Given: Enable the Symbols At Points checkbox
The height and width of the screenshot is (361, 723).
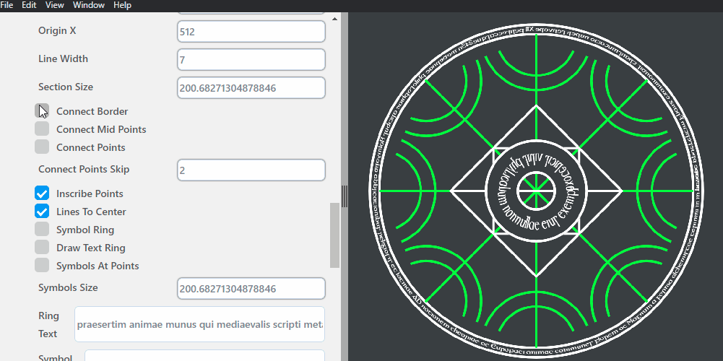Looking at the screenshot, I should tap(42, 266).
